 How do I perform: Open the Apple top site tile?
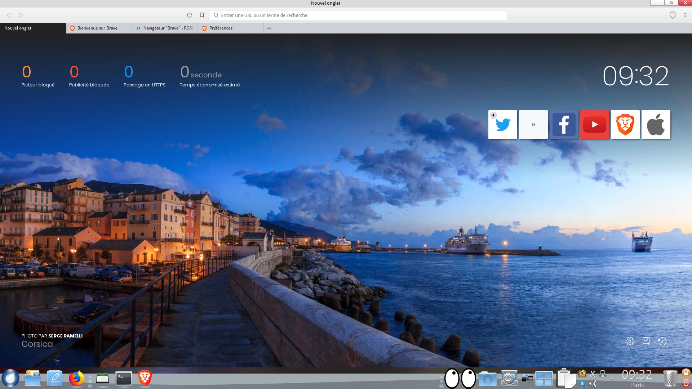point(656,125)
